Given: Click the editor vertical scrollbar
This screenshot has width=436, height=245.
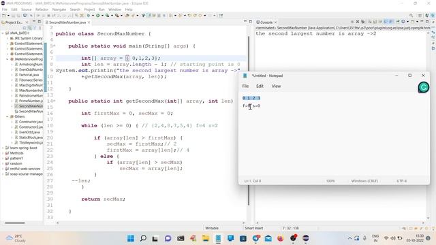Looking at the screenshot, I should pyautogui.click(x=248, y=121).
